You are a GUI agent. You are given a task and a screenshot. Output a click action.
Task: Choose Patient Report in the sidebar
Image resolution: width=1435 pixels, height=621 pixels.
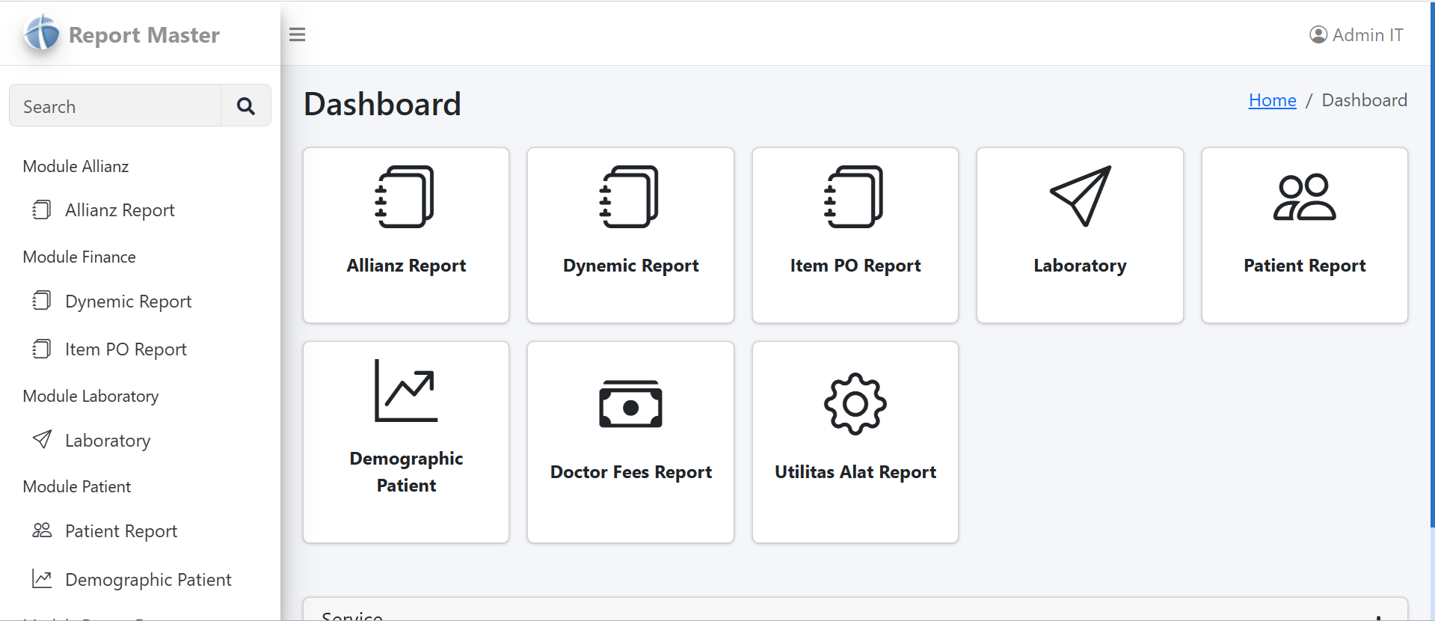(x=121, y=531)
